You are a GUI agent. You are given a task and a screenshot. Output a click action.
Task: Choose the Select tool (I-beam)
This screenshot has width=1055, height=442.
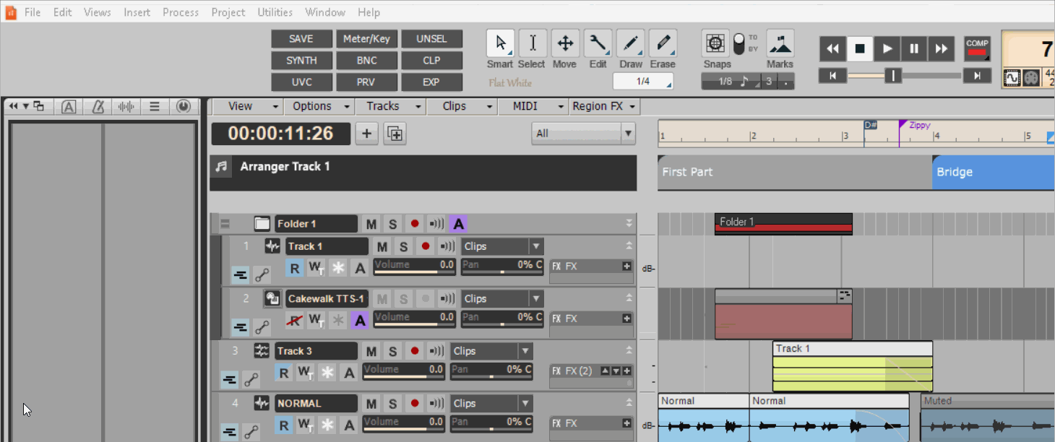pos(533,43)
